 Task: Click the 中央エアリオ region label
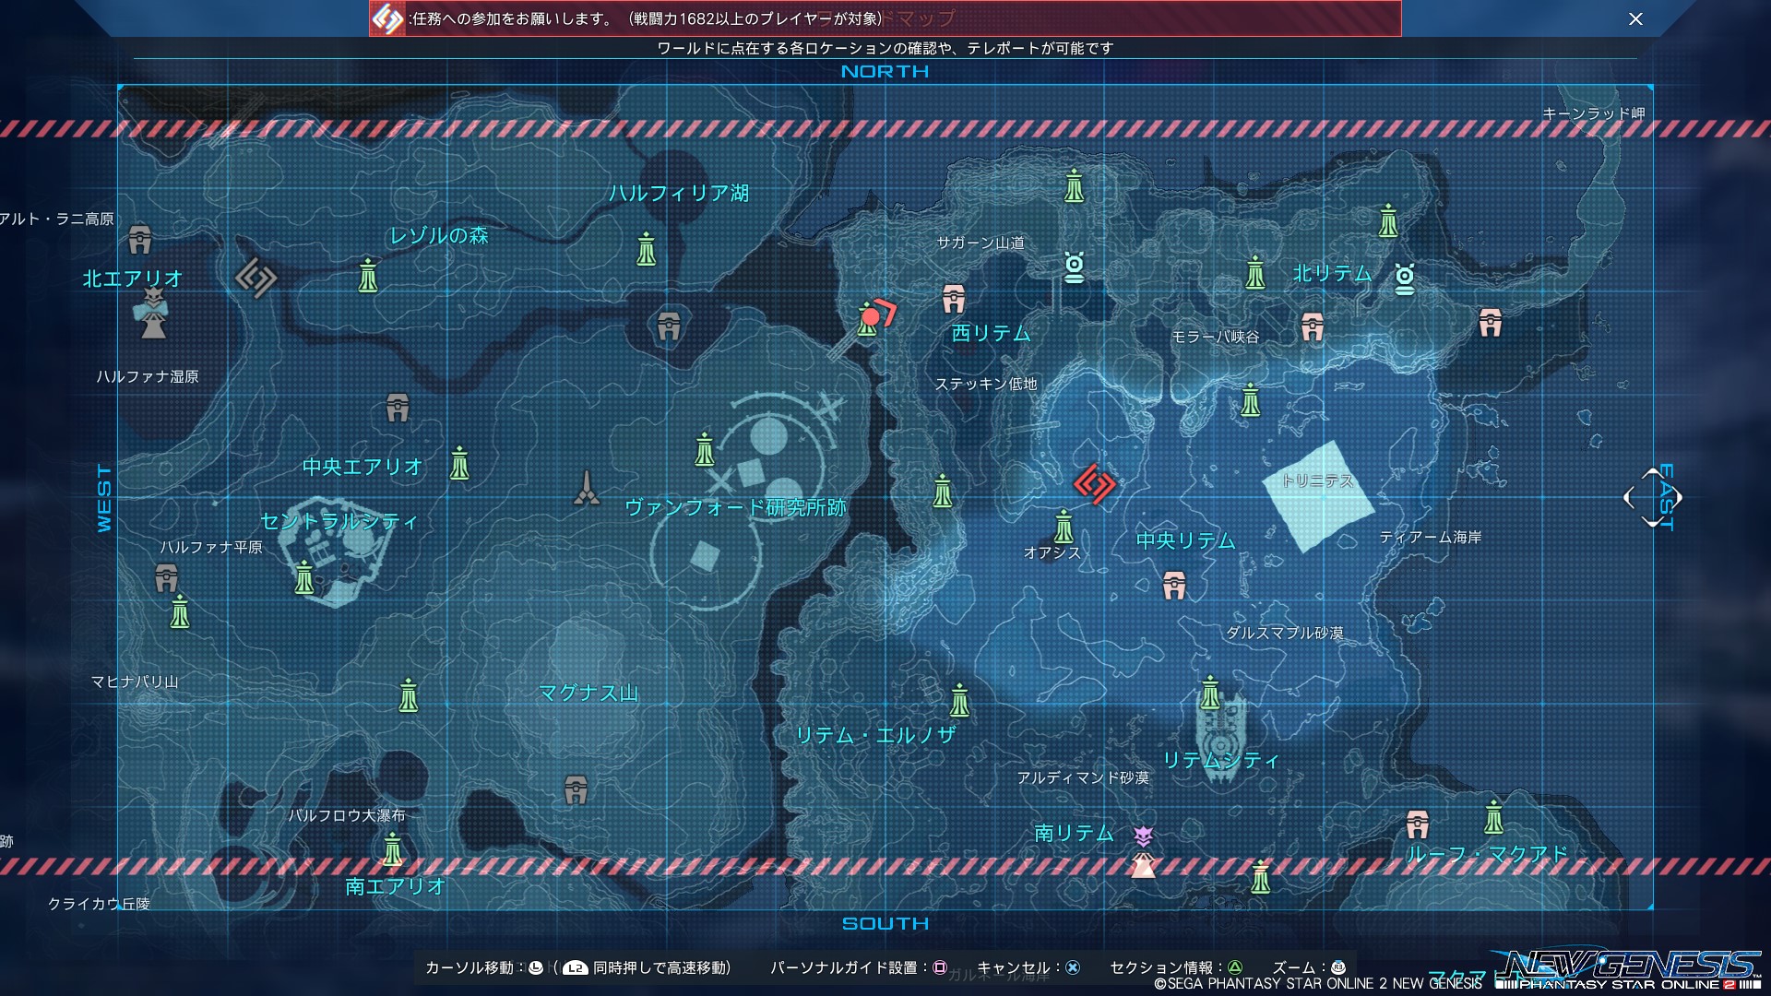click(x=363, y=467)
